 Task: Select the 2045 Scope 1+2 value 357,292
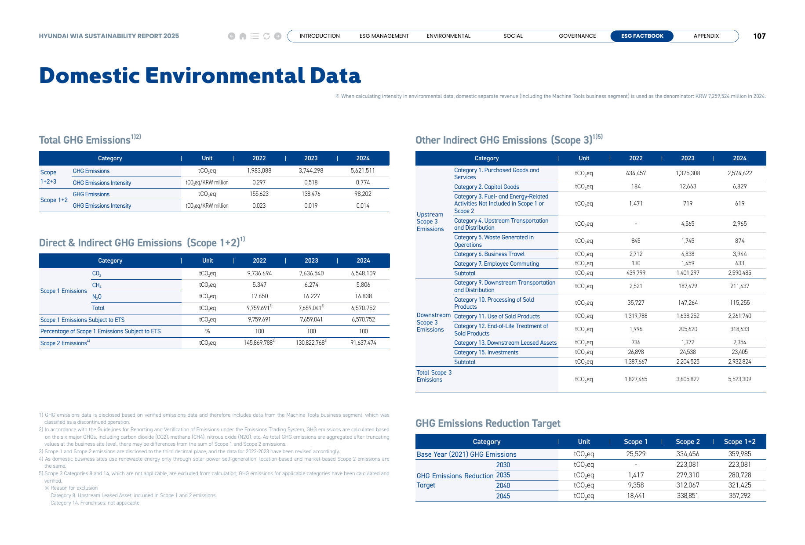739,495
